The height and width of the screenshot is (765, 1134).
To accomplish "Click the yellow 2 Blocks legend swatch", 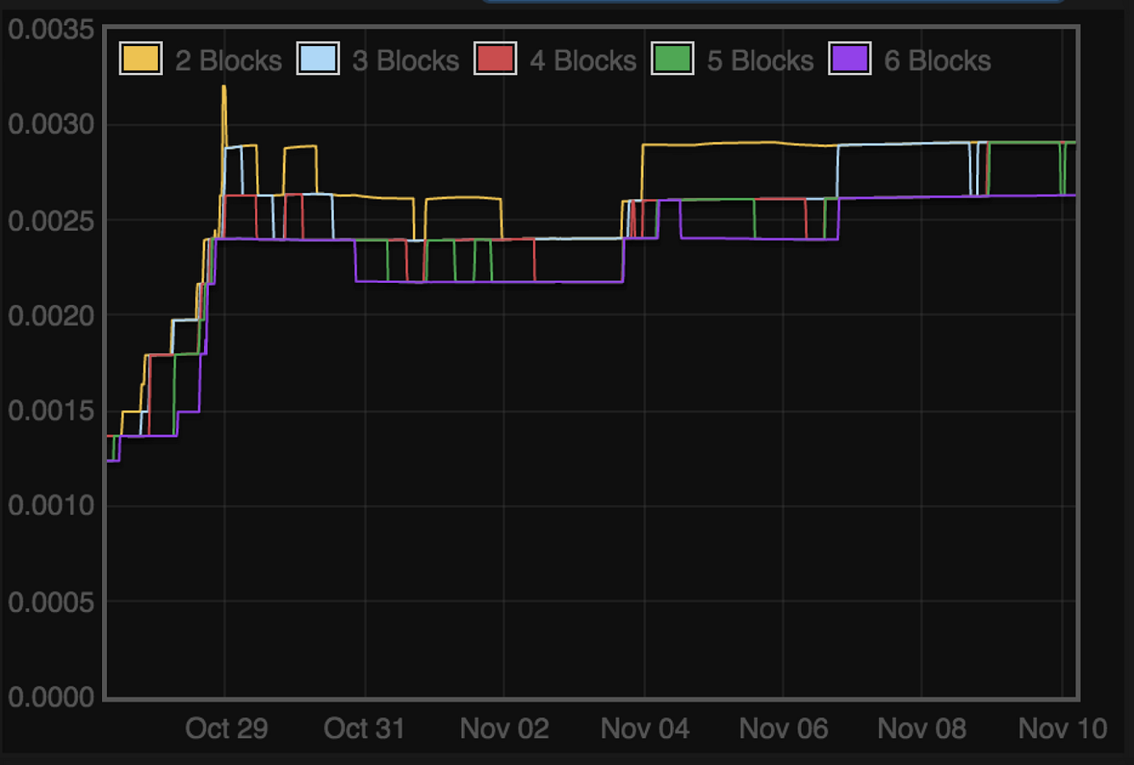I will (x=141, y=58).
